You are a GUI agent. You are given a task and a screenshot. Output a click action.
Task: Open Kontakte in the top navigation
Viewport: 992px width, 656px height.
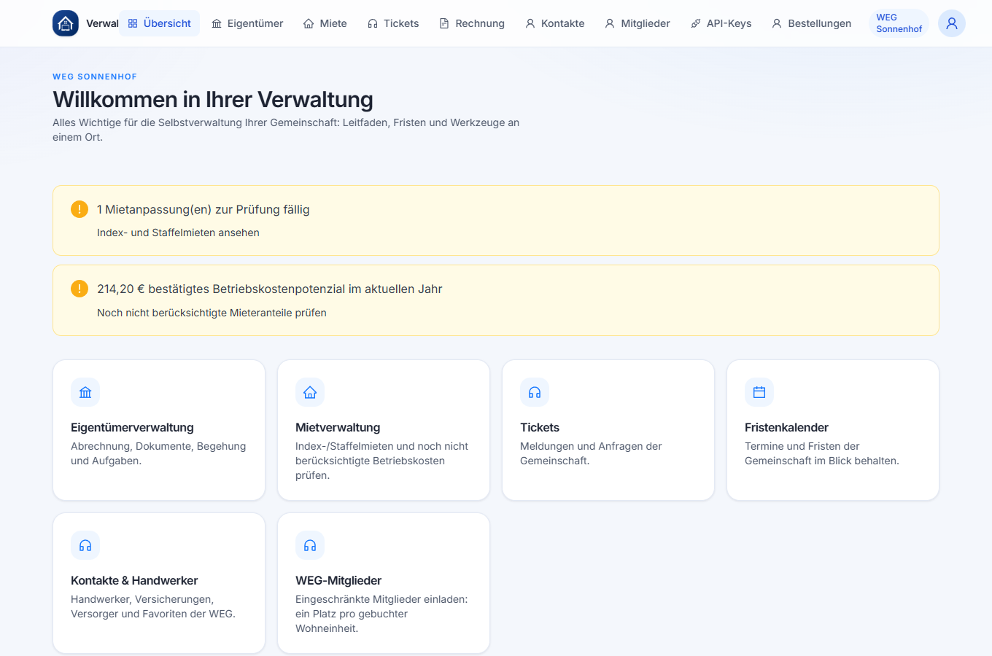coord(555,23)
